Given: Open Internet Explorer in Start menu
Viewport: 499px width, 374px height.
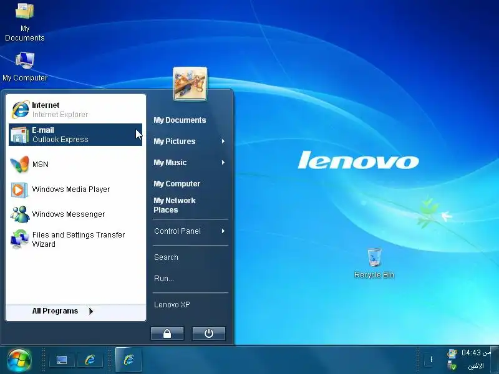Looking at the screenshot, I should pyautogui.click(x=75, y=110).
